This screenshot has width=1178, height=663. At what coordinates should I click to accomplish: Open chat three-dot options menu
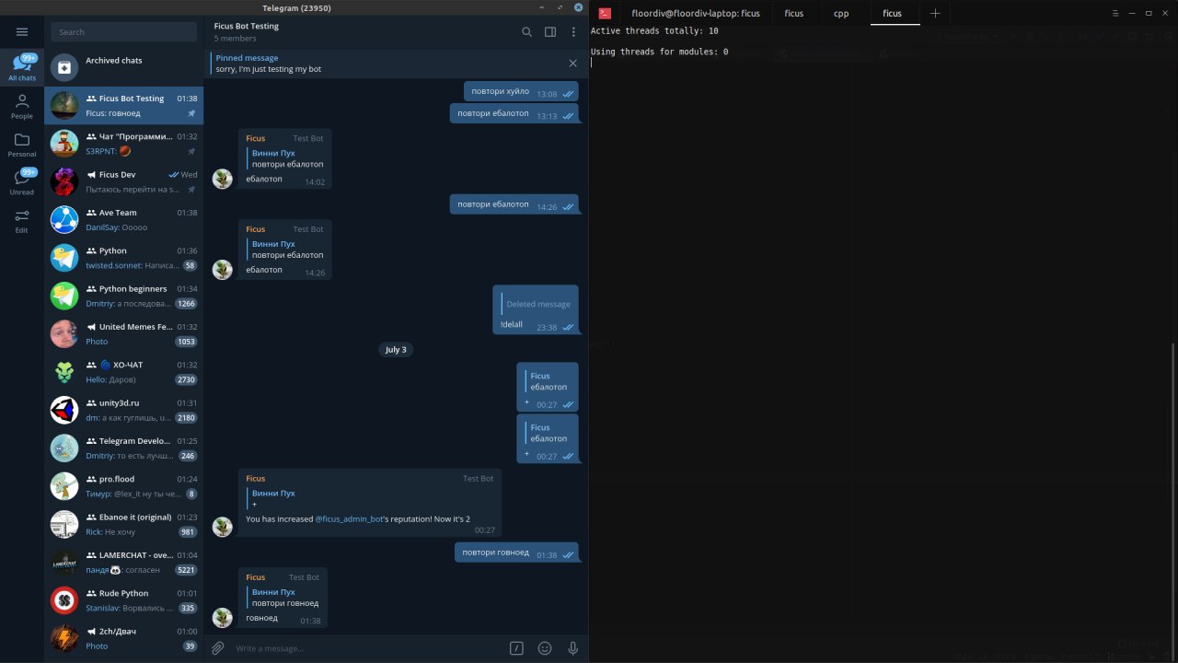pyautogui.click(x=573, y=32)
